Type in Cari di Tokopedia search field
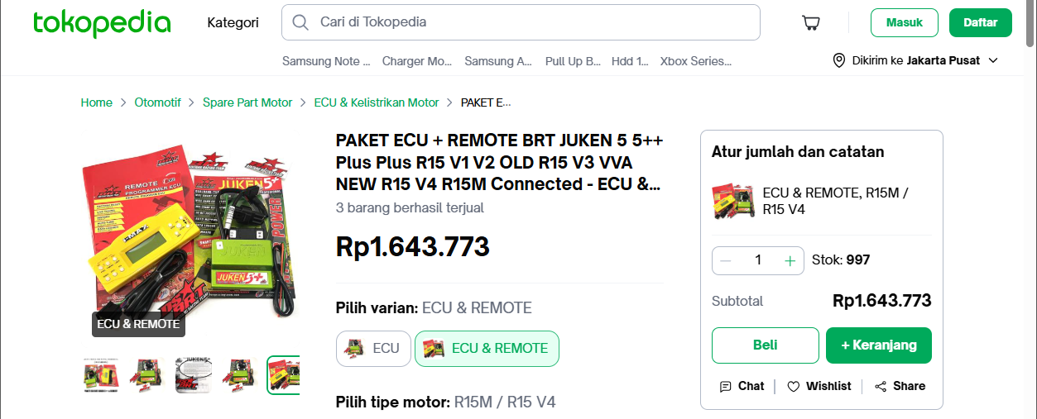Image resolution: width=1037 pixels, height=419 pixels. pyautogui.click(x=530, y=22)
